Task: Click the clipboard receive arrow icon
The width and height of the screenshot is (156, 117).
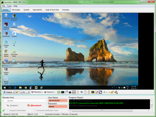Action: (89, 92)
